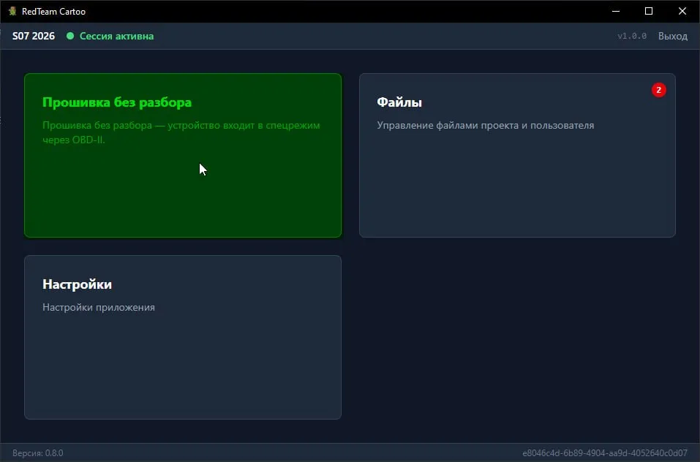Open the "Настройки" card
Screen dimensions: 700x462
(x=183, y=337)
